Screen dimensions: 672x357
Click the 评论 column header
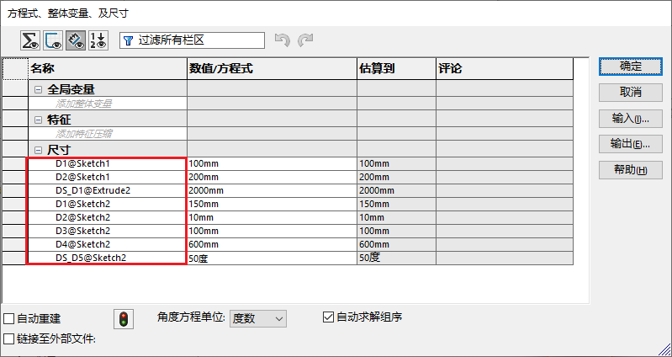tap(505, 69)
